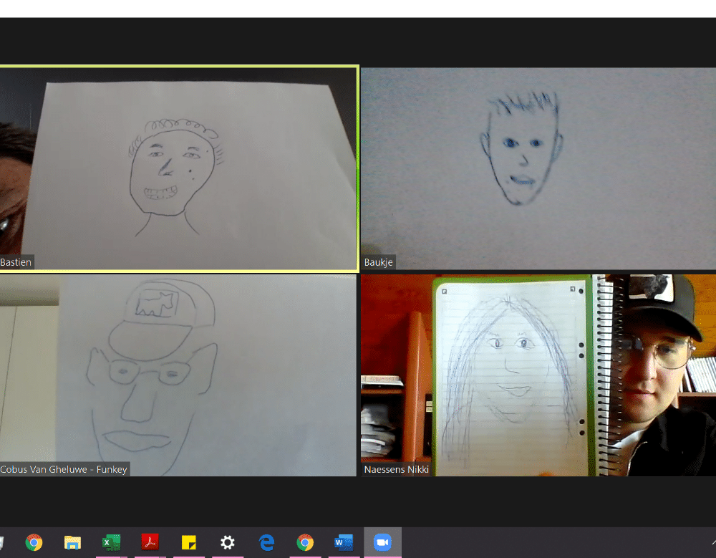Open the first Google Chrome taskbar icon
The image size is (716, 558).
coord(34,542)
